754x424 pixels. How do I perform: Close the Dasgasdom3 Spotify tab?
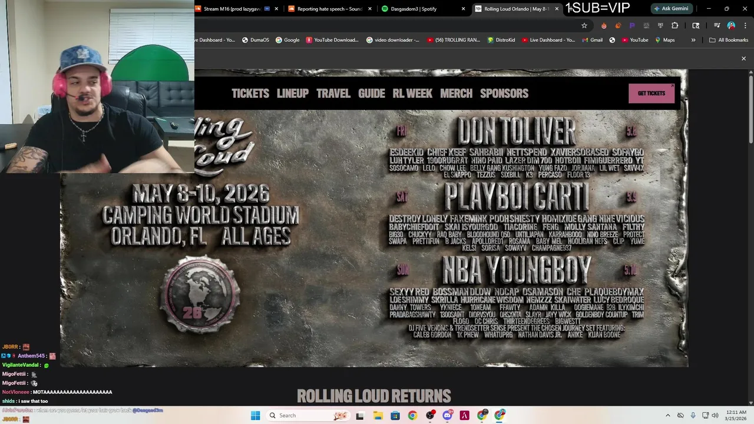(463, 9)
